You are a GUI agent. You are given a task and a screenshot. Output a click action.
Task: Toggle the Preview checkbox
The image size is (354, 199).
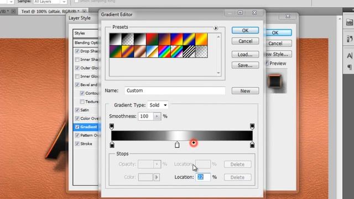coord(267,64)
